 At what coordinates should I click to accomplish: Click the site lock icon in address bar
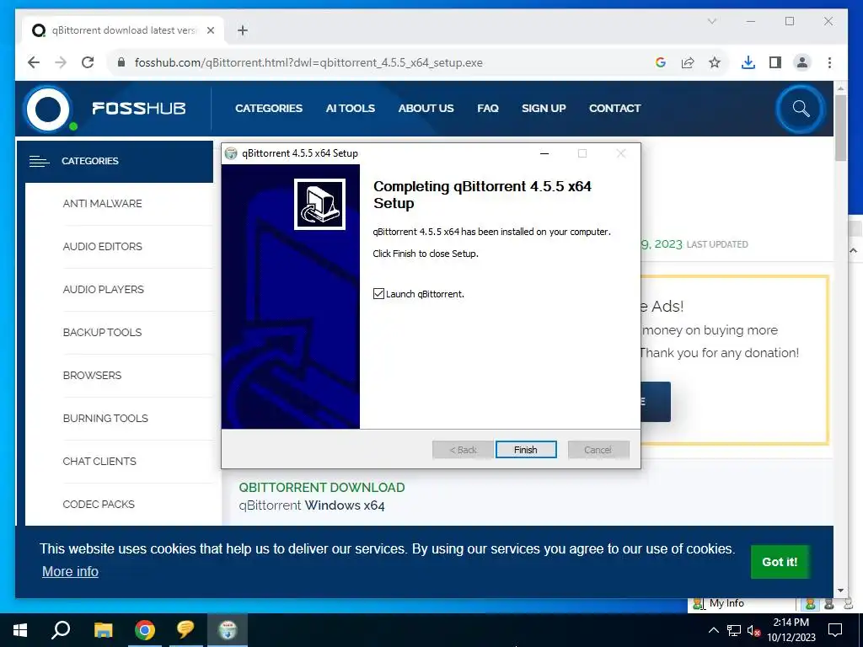(x=121, y=62)
